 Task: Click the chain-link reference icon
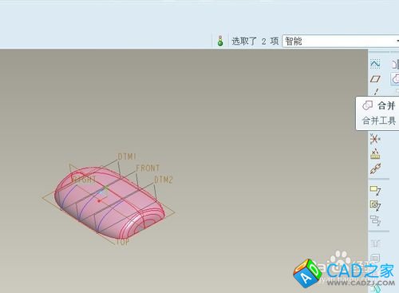coord(375,168)
